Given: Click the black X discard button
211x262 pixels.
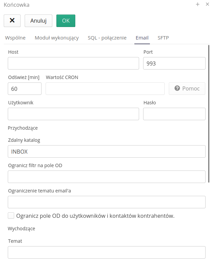Looking at the screenshot, I should point(12,21).
